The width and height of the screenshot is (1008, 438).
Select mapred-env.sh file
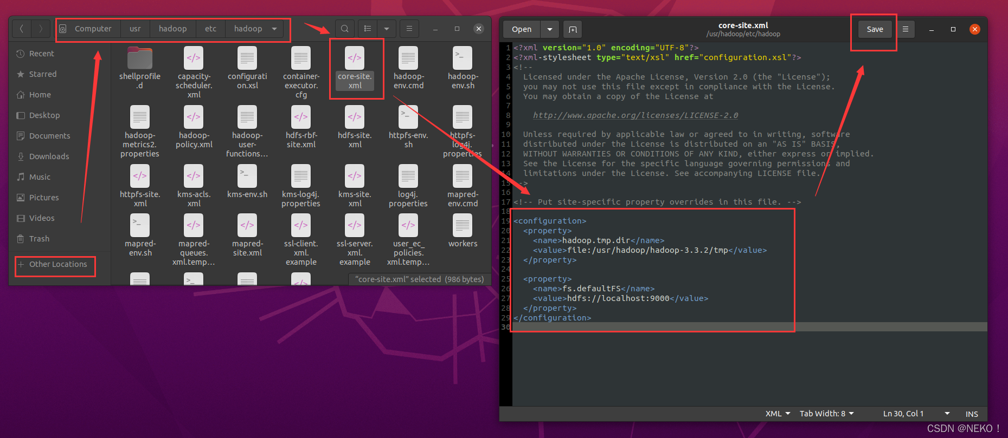[x=140, y=236]
